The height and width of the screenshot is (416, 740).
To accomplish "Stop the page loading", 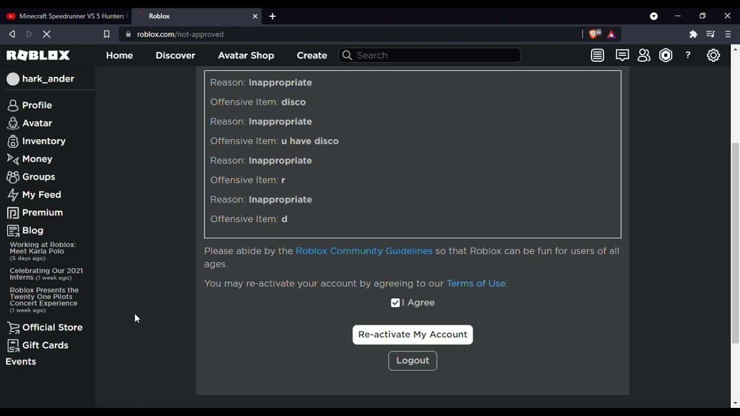I will [x=47, y=35].
